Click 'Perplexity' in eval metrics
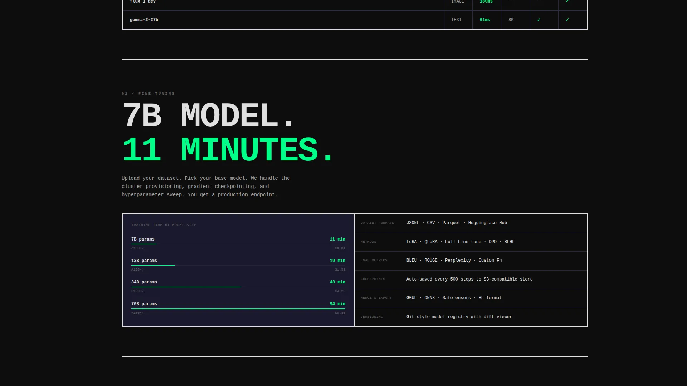This screenshot has width=687, height=386. pyautogui.click(x=458, y=260)
